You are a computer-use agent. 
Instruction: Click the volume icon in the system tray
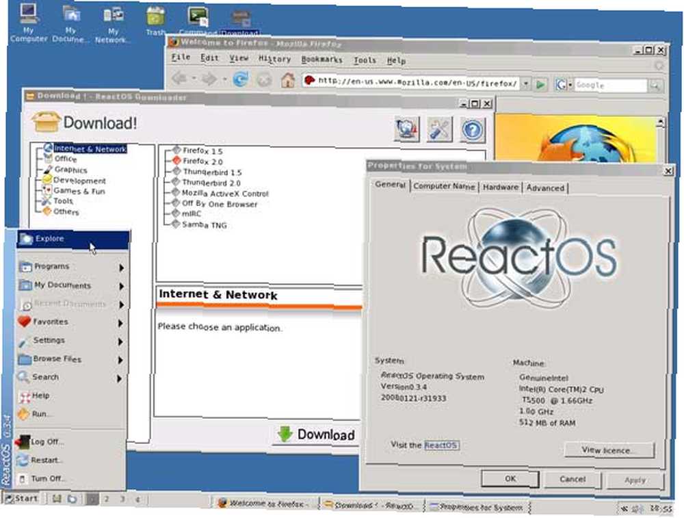636,509
